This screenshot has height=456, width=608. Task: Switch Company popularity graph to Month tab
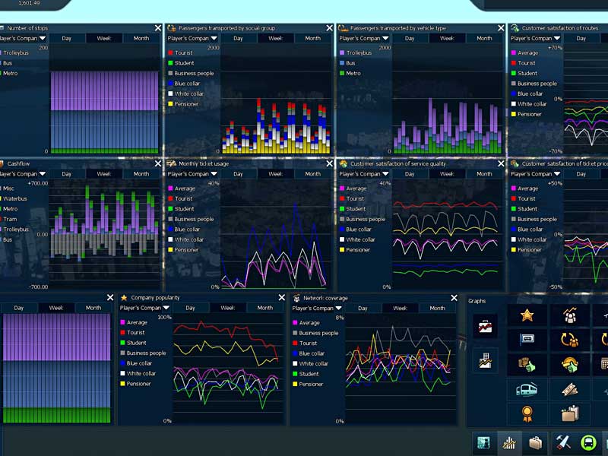[x=264, y=308]
